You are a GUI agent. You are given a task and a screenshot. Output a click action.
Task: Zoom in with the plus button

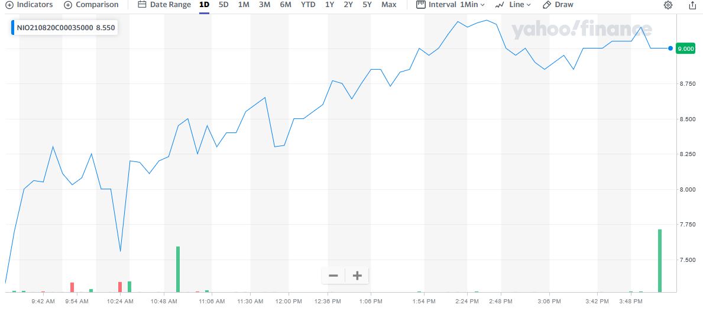pos(357,276)
